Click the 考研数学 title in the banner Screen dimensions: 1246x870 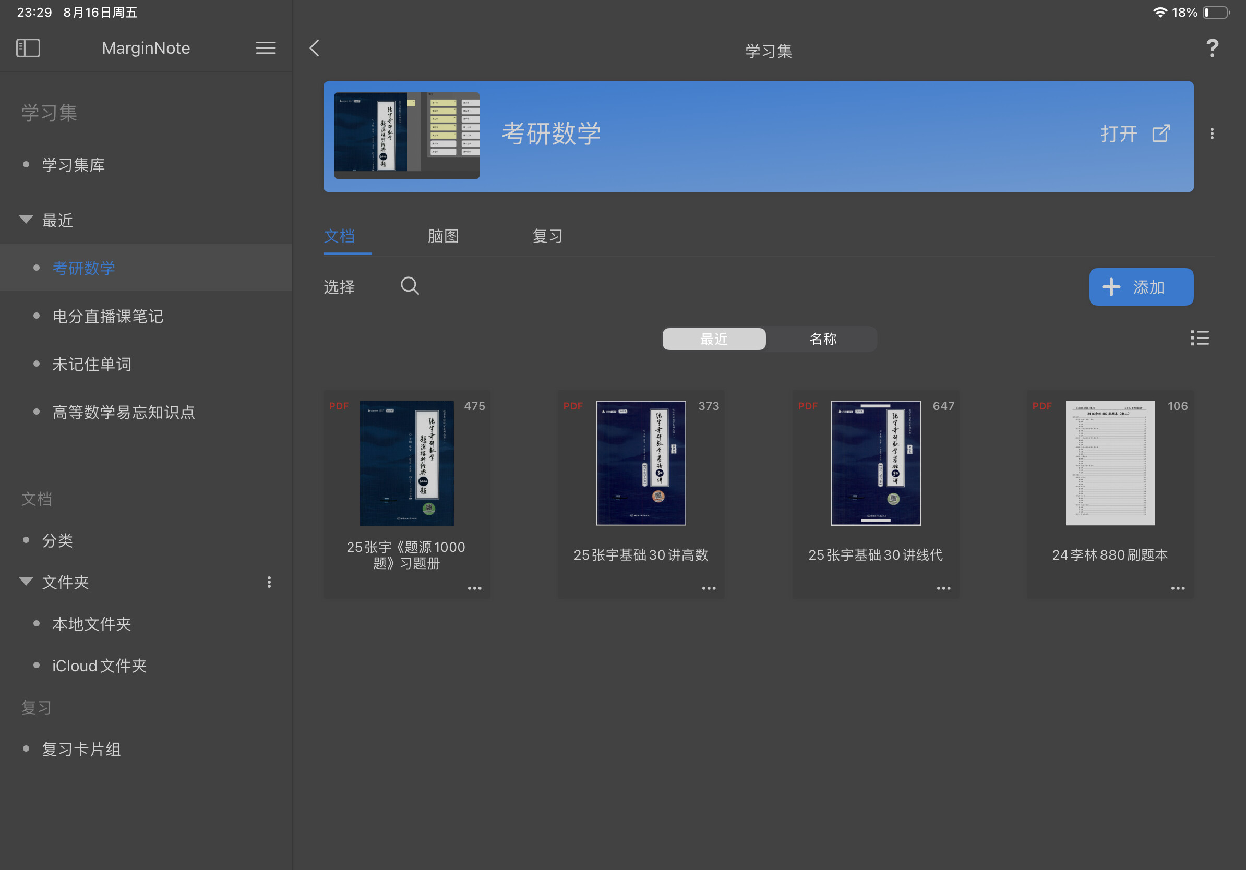pyautogui.click(x=551, y=134)
